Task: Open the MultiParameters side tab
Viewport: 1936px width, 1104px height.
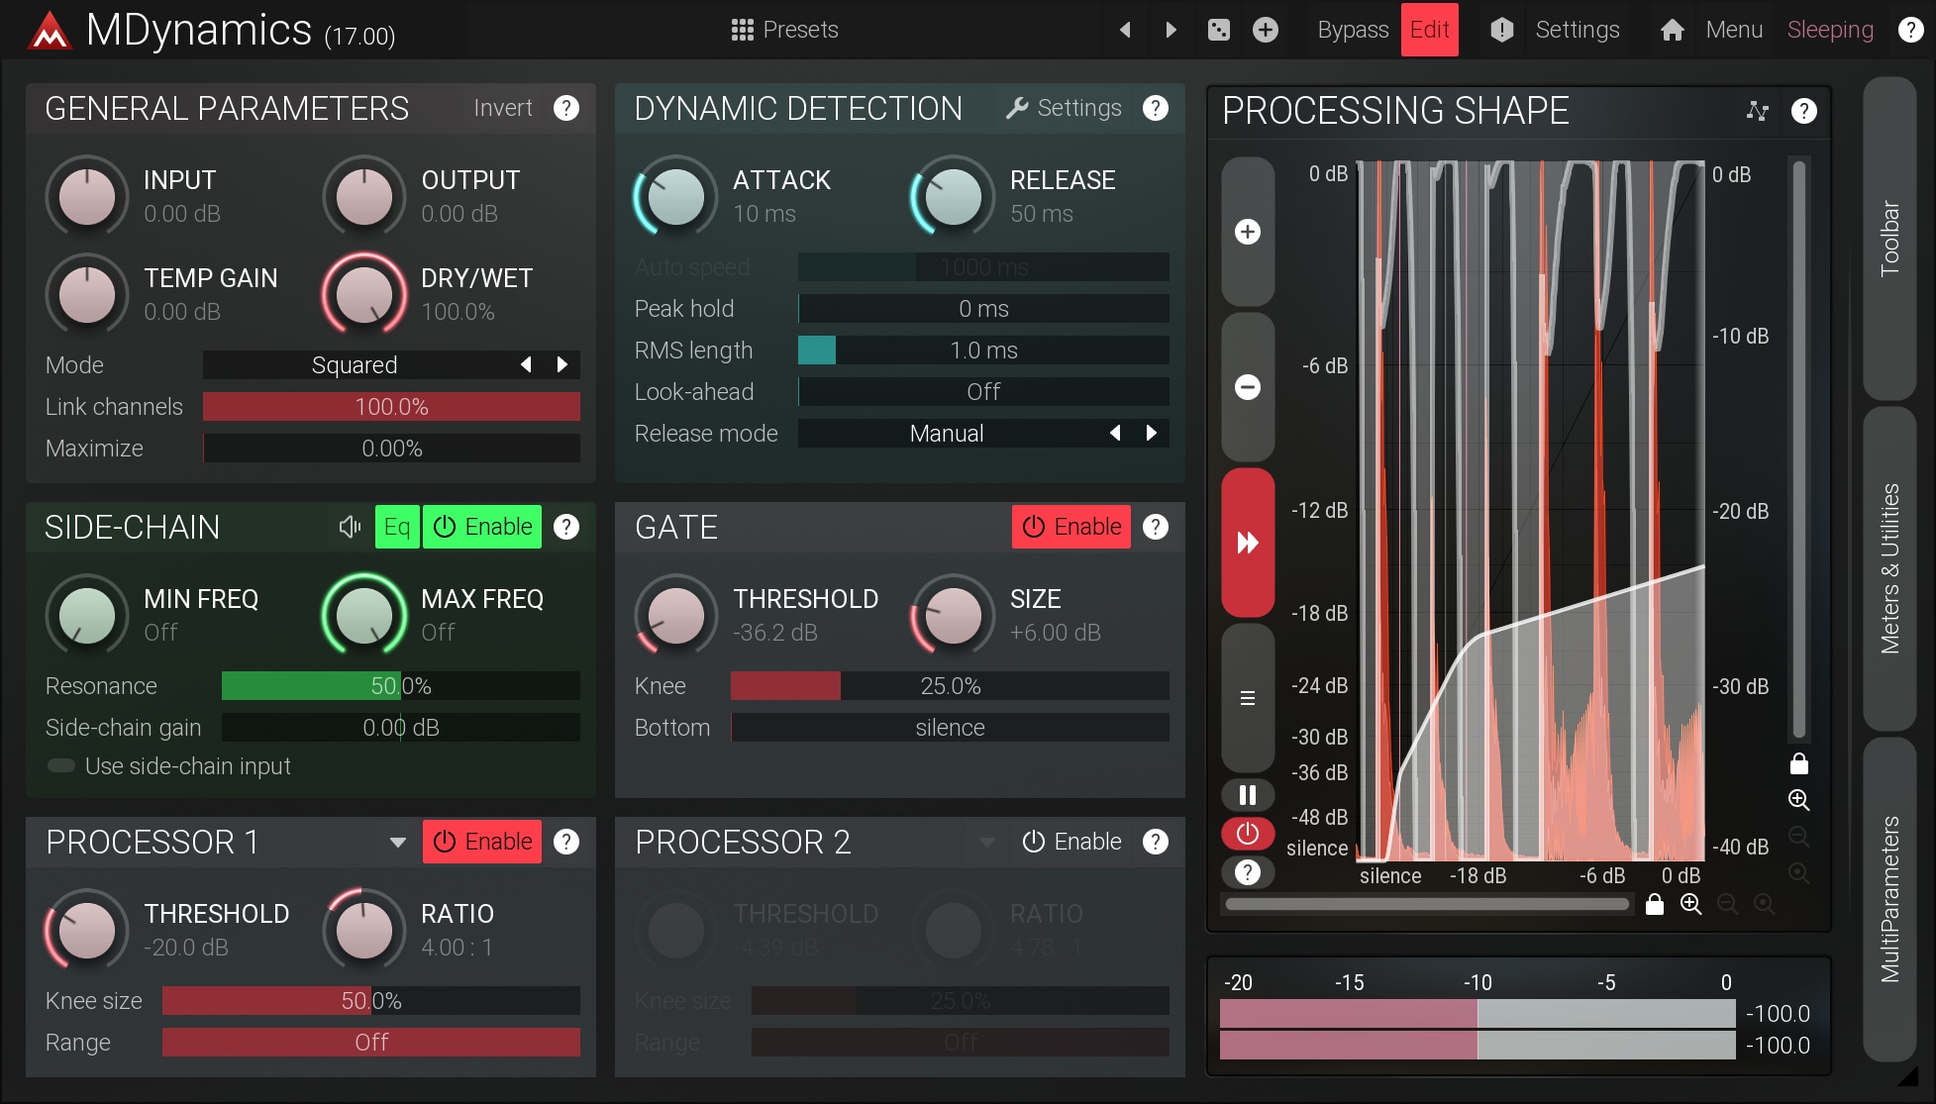Action: point(1888,899)
